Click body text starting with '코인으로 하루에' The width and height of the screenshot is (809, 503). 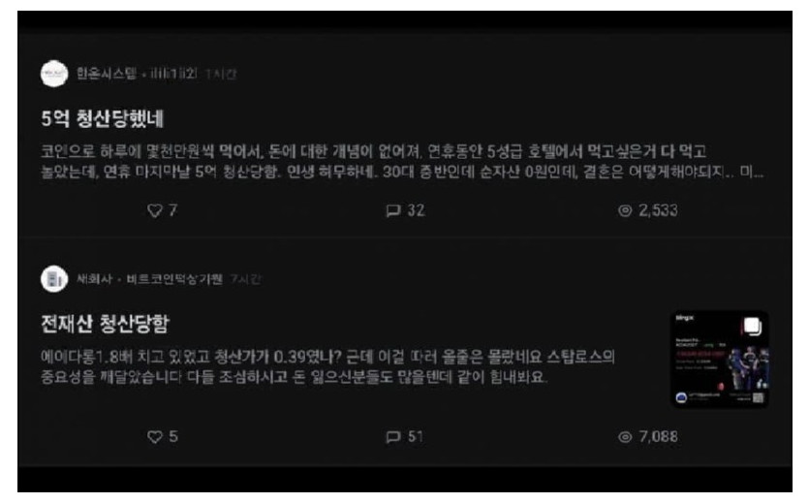[x=402, y=162]
